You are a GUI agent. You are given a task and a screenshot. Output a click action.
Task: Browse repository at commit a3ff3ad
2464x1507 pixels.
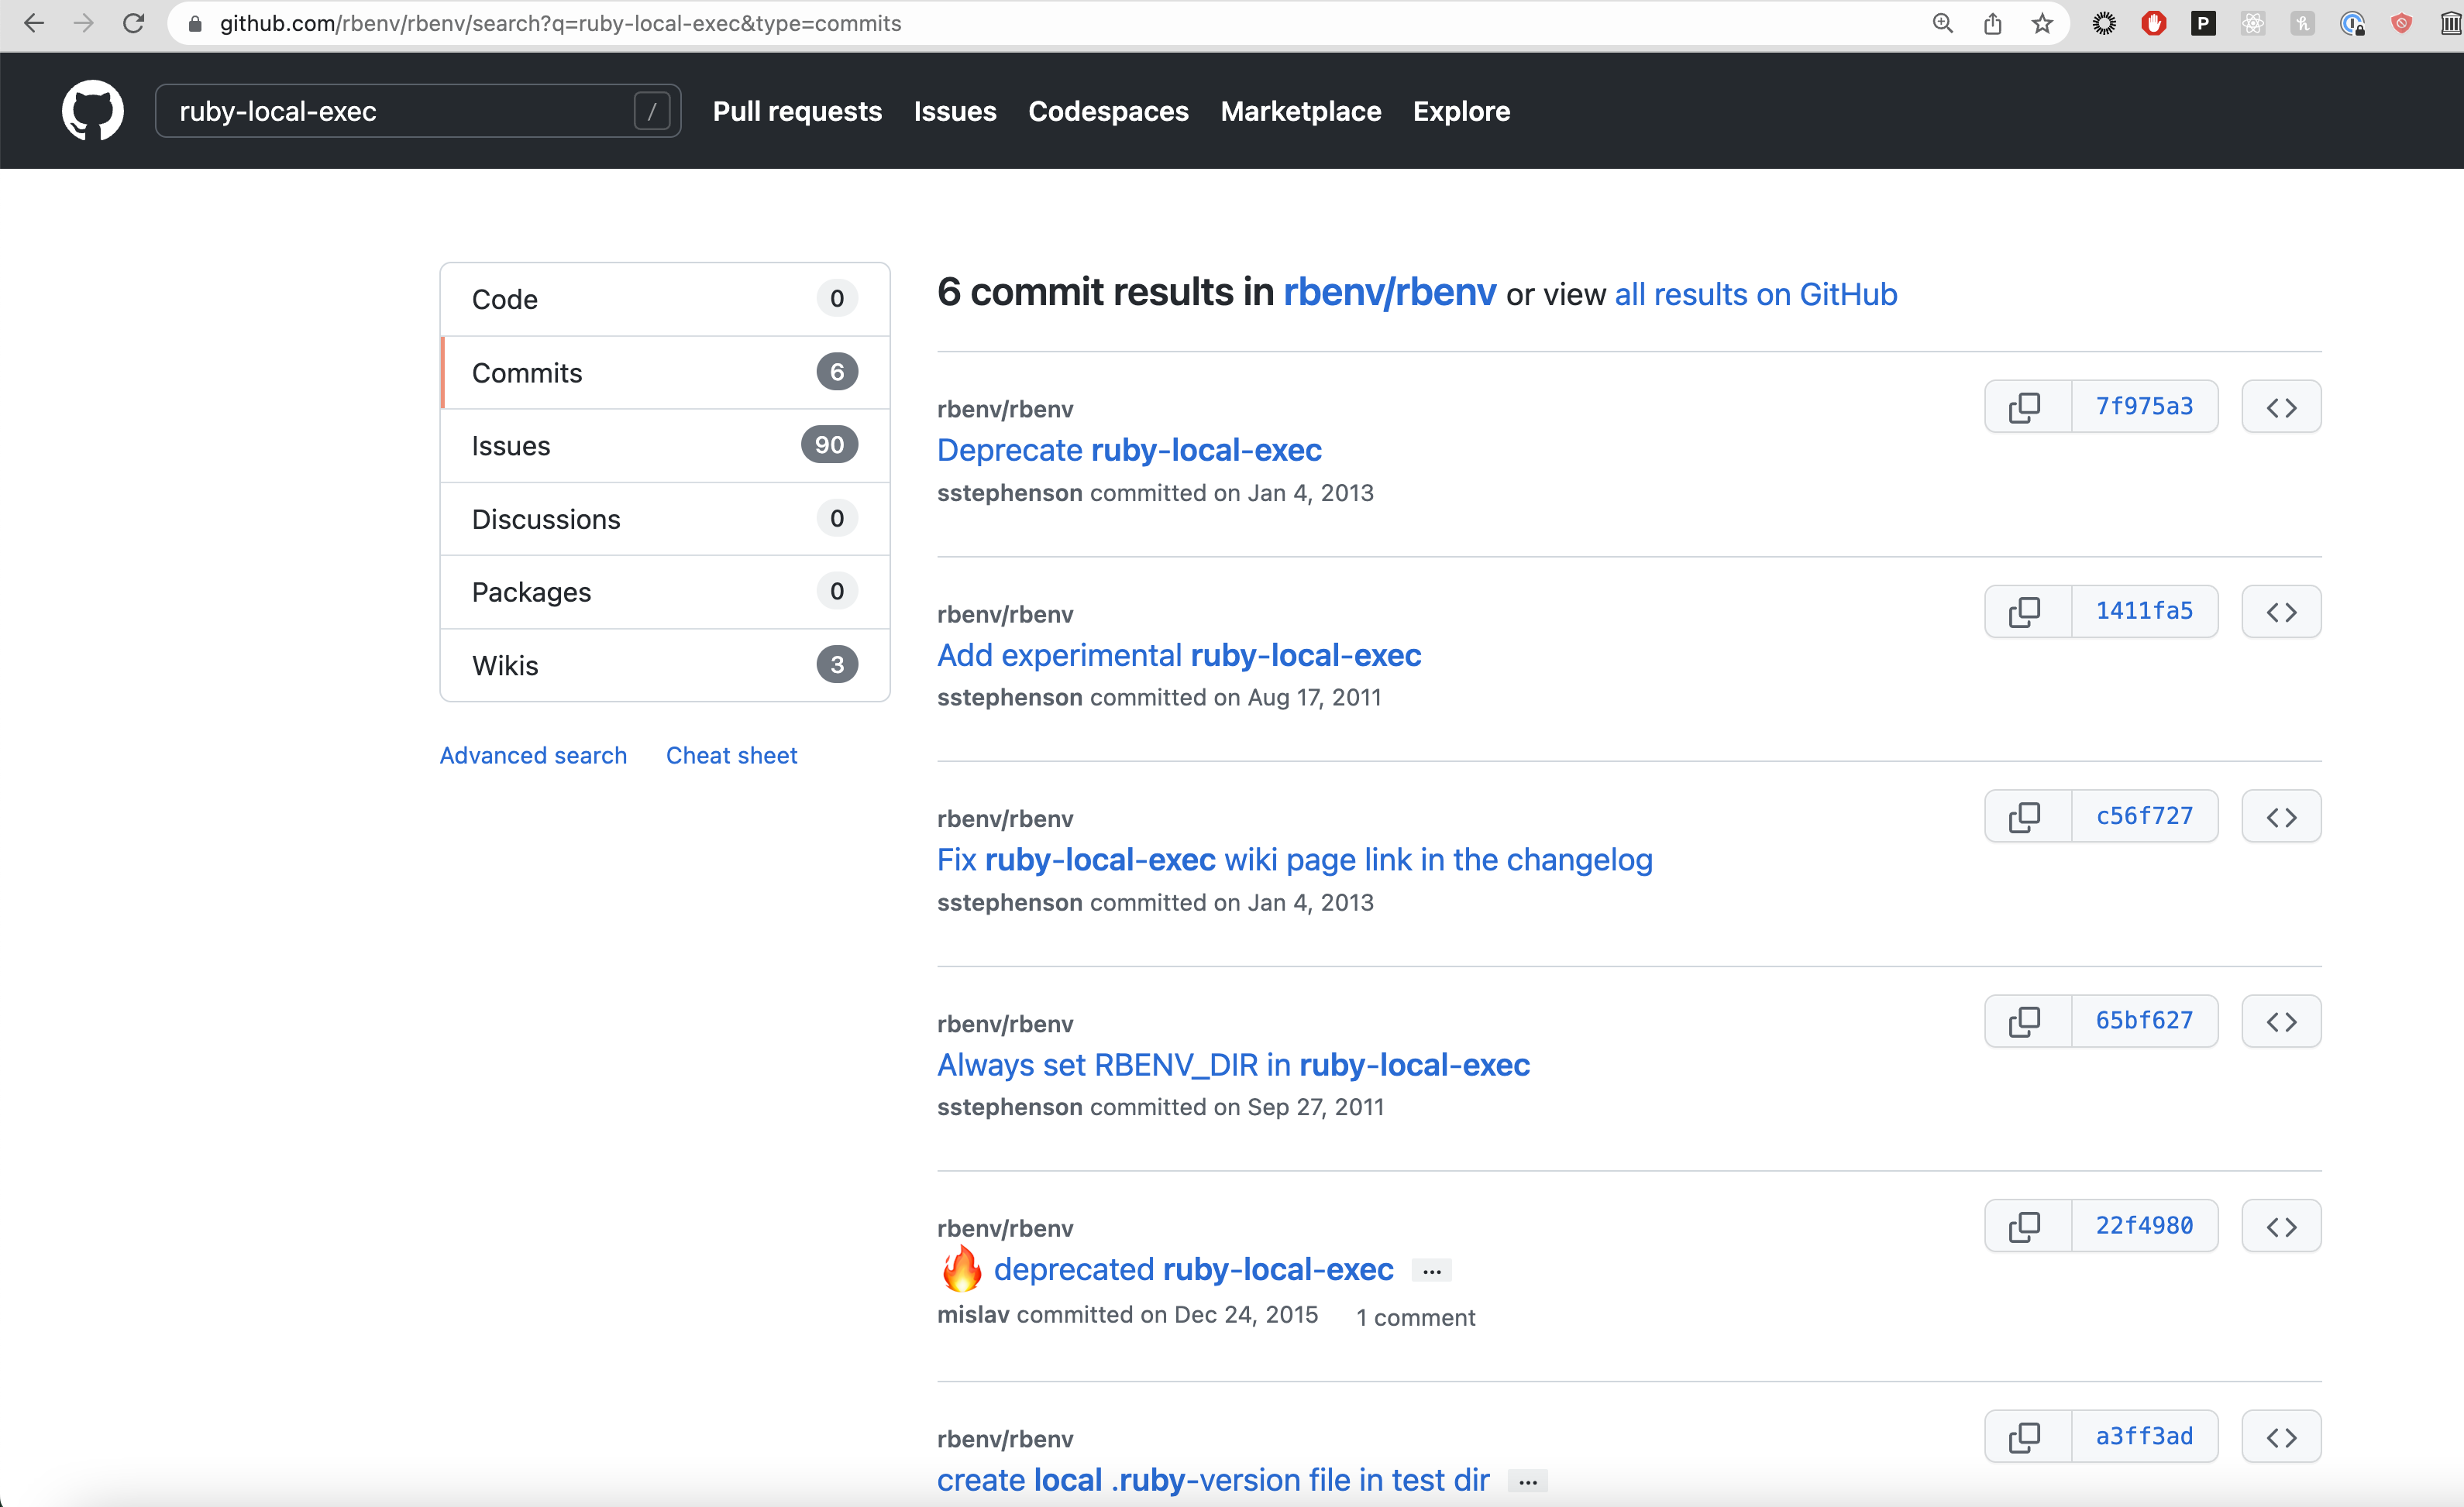pyautogui.click(x=2281, y=1437)
